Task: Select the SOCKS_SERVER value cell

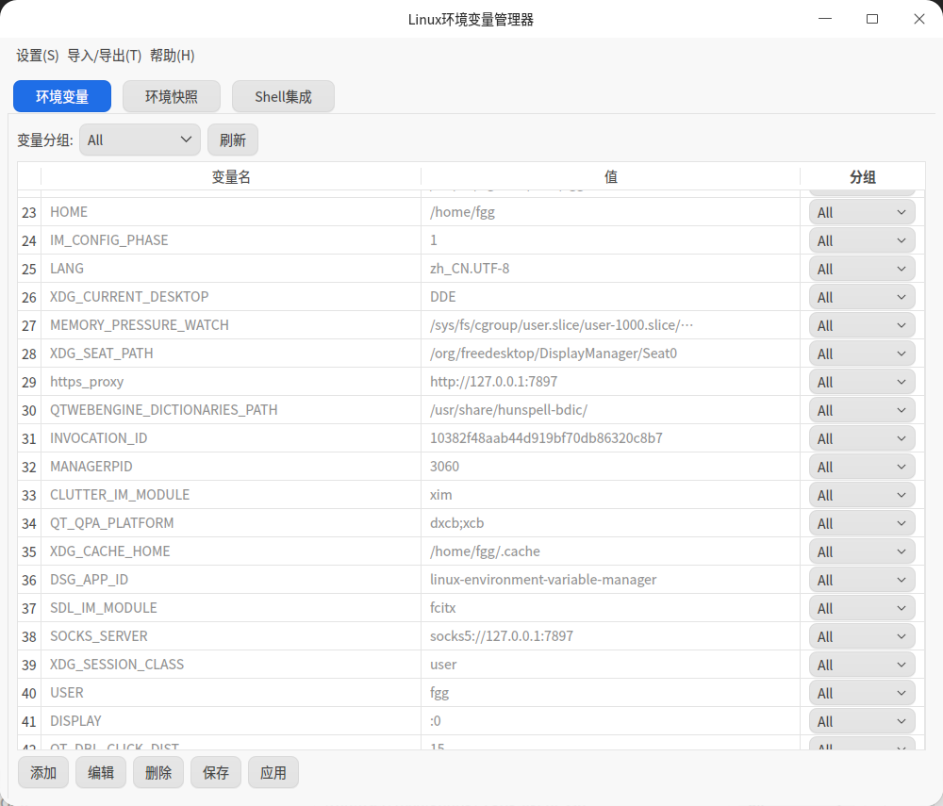Action: [610, 636]
